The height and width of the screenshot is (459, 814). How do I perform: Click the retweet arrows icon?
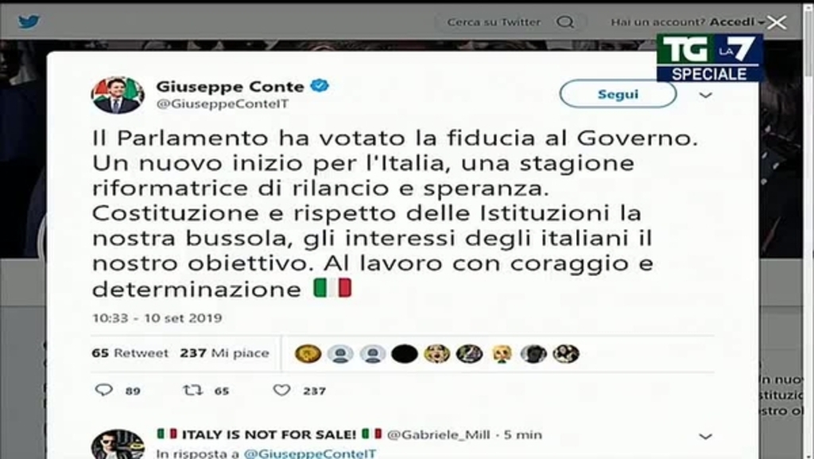click(x=193, y=390)
